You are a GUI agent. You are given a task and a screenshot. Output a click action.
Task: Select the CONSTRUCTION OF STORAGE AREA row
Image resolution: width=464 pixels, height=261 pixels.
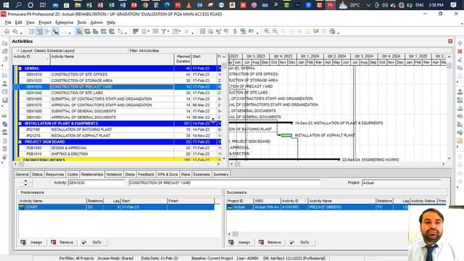117,80
